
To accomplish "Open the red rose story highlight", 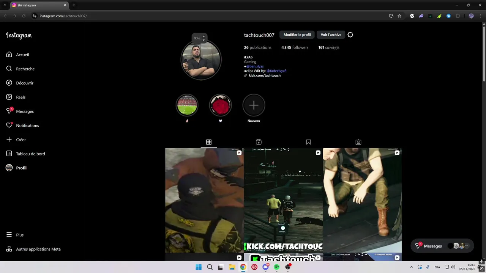I will point(220,105).
